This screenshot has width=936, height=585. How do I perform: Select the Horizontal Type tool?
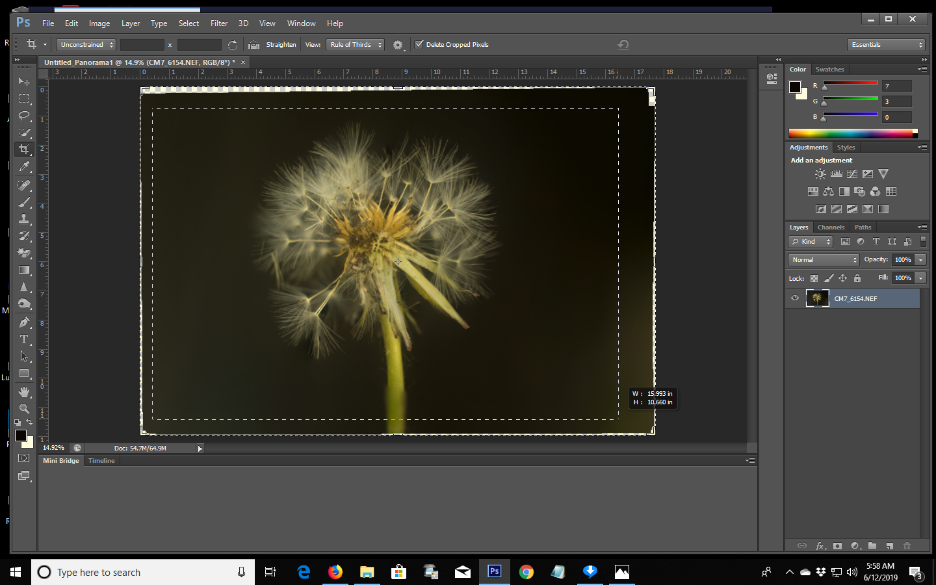[24, 339]
